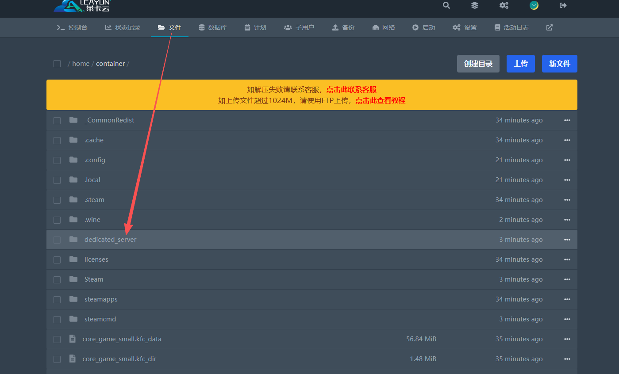Toggle the select-all checkbox beside breadcrumb
Viewport: 619px width, 374px height.
tap(57, 64)
